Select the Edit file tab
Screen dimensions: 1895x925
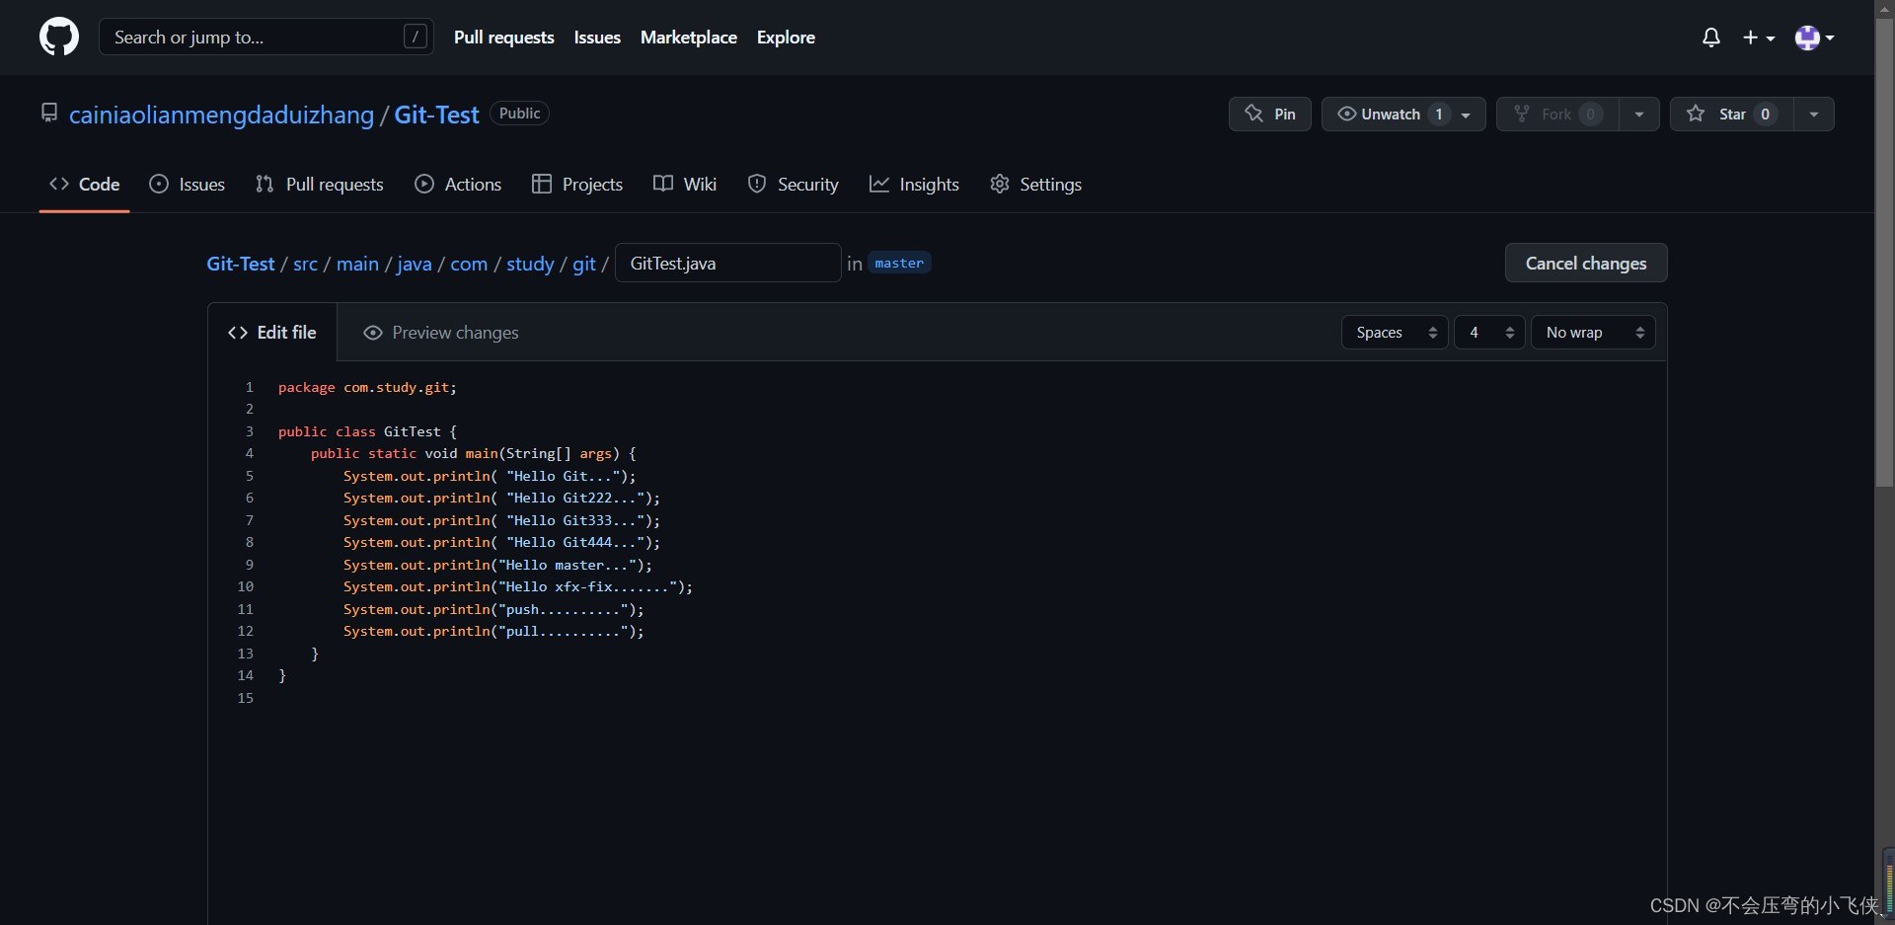tap(272, 333)
